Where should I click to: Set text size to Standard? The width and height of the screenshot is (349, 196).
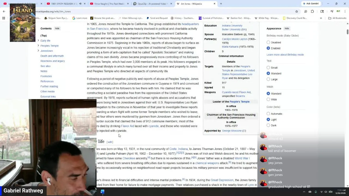tap(268, 73)
